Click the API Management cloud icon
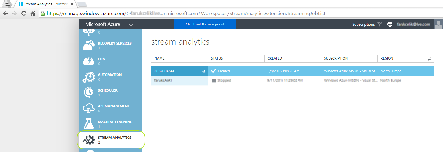The image size is (443, 152). [x=88, y=108]
